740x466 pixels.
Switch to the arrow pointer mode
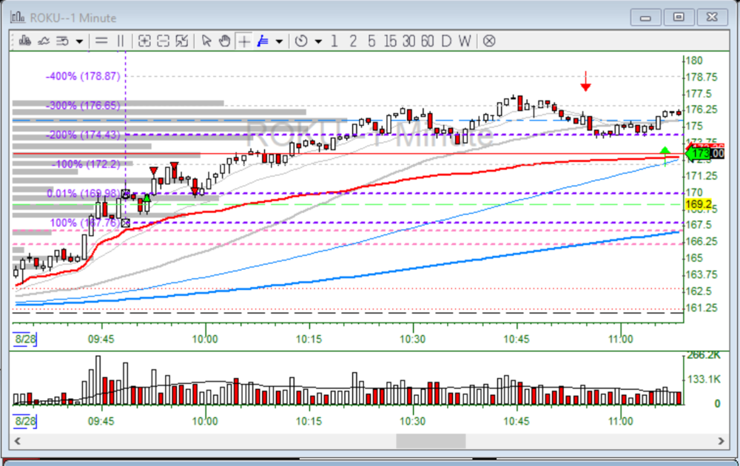pos(206,41)
